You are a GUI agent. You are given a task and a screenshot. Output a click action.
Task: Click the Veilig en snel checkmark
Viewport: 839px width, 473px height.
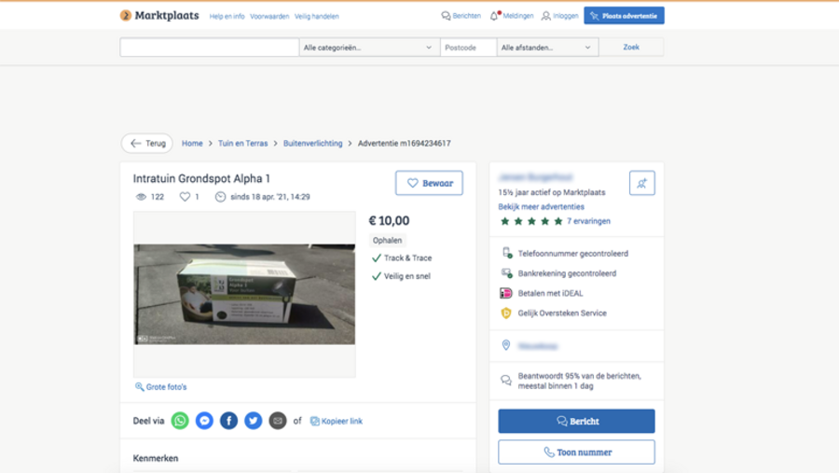(x=377, y=276)
